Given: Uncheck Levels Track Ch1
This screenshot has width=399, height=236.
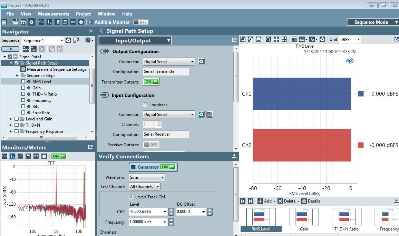Looking at the screenshot, I should 131,197.
